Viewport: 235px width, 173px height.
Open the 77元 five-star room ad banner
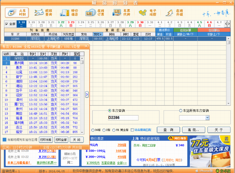pos(210,151)
